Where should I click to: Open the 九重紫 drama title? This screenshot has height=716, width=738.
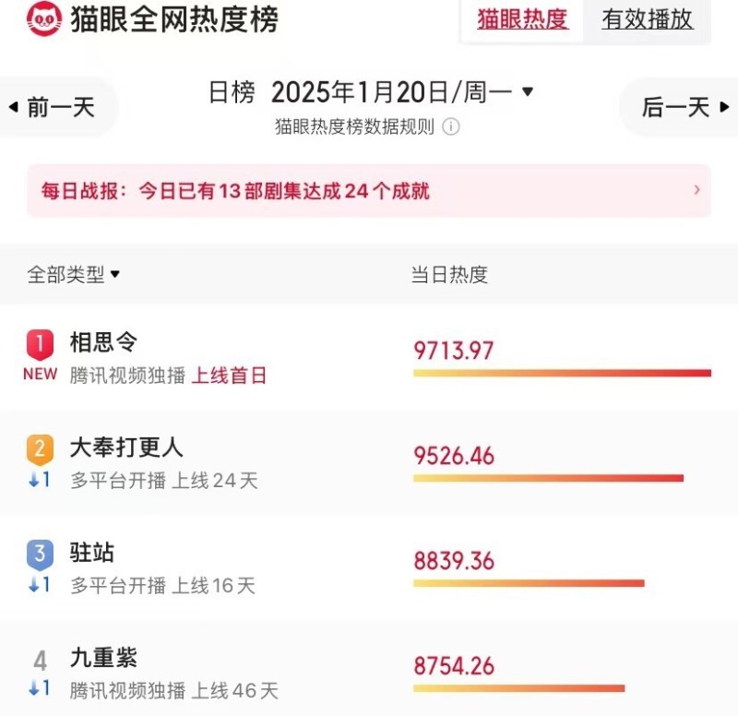[103, 658]
